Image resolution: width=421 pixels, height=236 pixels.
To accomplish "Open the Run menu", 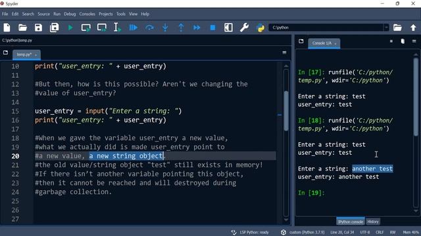I will [57, 14].
